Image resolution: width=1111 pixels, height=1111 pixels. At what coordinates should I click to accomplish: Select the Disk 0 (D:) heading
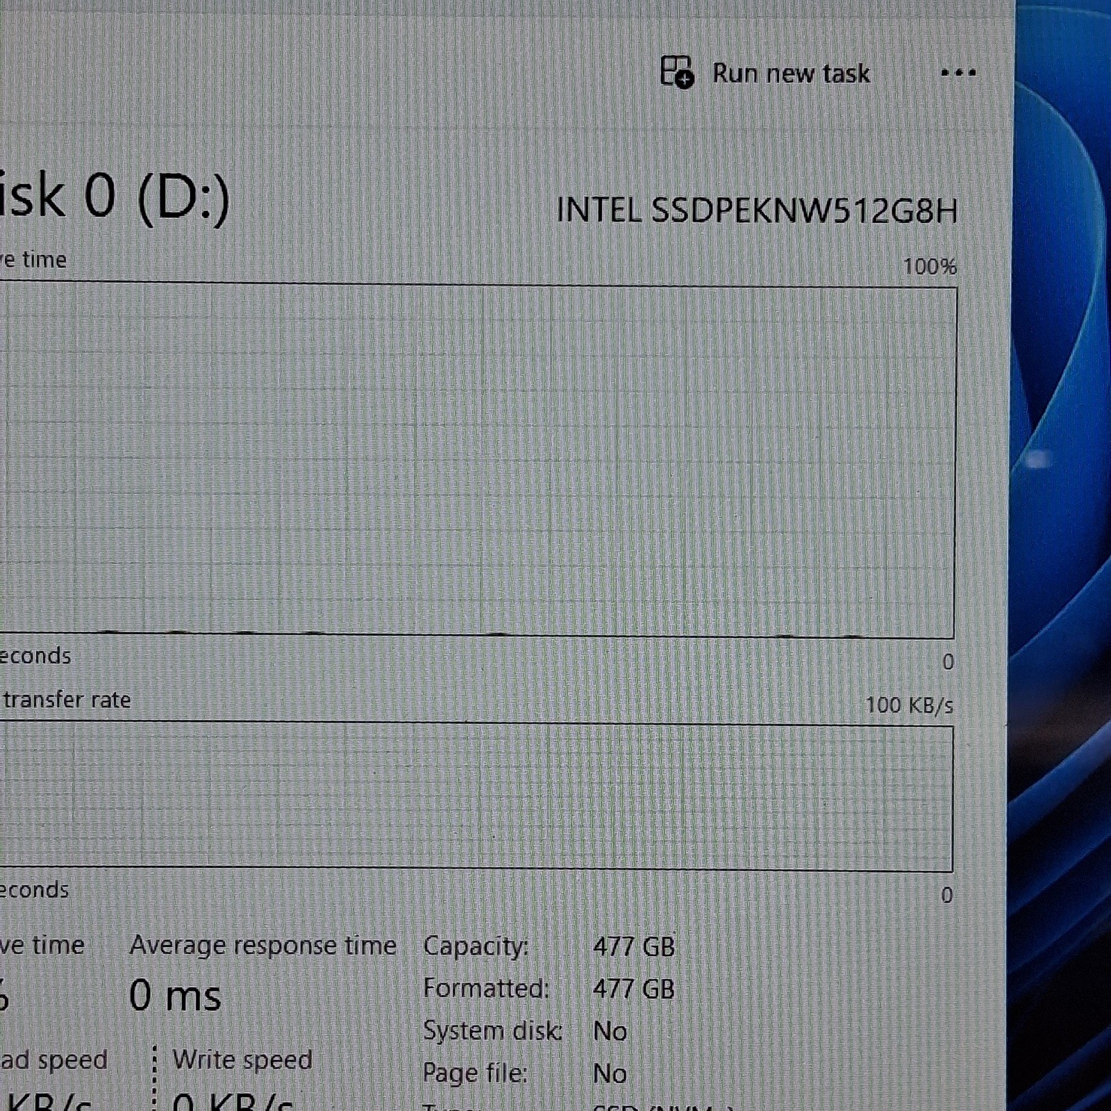coord(115,197)
